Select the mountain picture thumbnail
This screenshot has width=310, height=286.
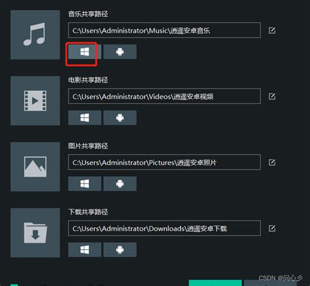tap(35, 167)
